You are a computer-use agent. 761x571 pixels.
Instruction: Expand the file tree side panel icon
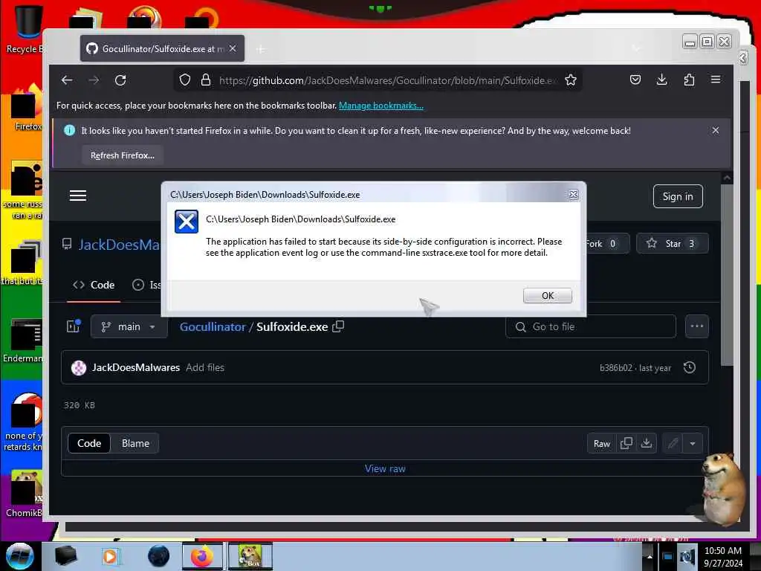(74, 326)
